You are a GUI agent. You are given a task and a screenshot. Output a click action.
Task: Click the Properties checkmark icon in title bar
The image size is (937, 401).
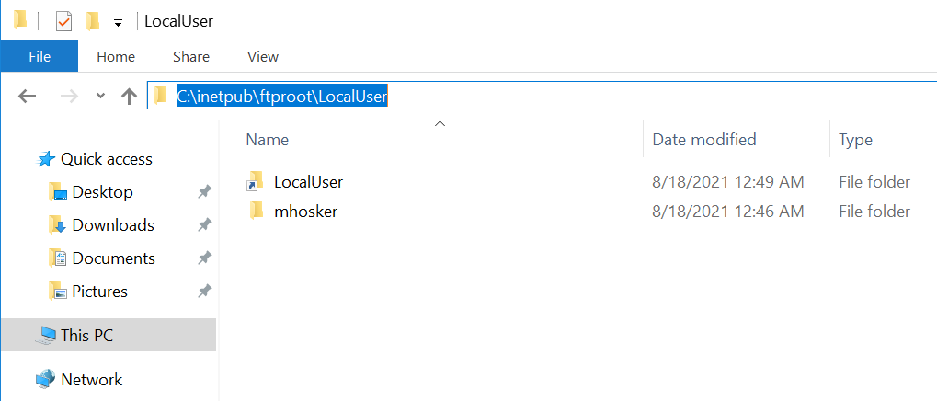click(x=63, y=21)
